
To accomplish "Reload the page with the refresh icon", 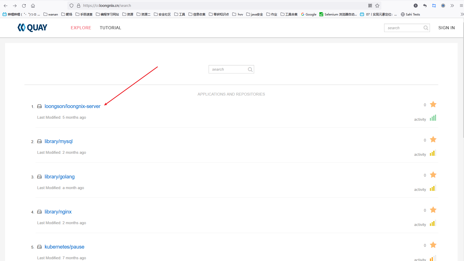I will 24,6.
